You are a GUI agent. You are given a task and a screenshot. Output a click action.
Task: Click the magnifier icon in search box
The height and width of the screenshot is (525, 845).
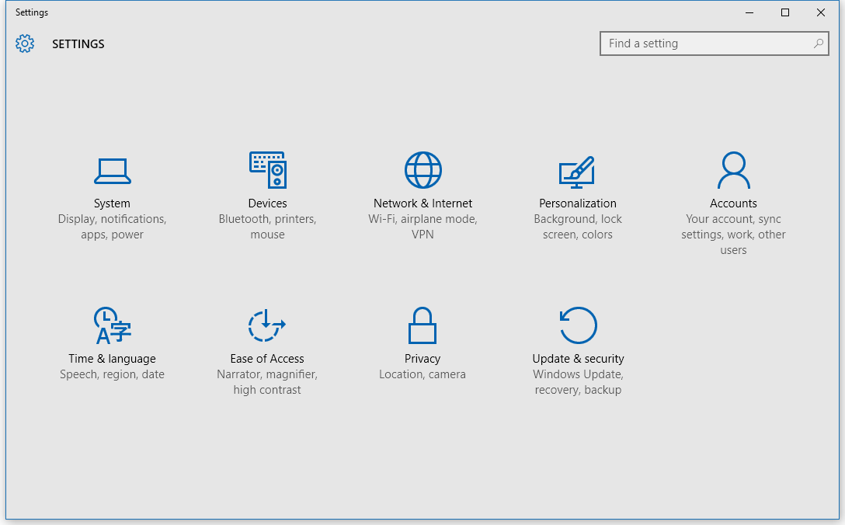click(819, 43)
